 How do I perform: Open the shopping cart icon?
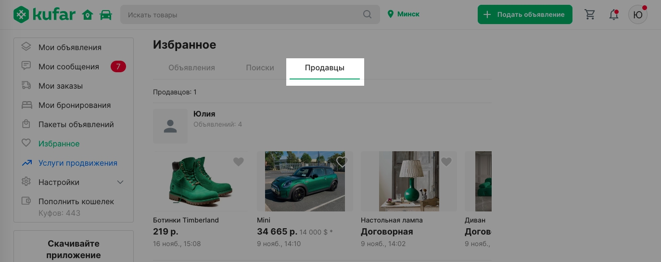590,14
